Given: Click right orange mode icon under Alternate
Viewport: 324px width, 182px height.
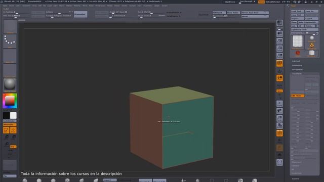Looking at the screenshot, I should click(13, 130).
